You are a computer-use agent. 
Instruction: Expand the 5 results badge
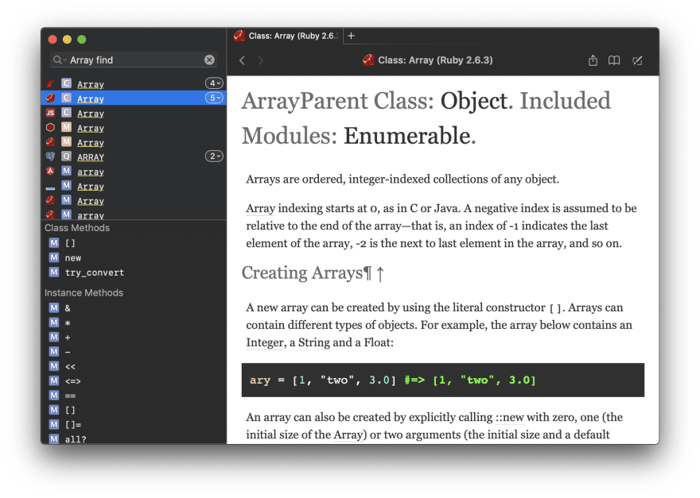click(x=214, y=98)
